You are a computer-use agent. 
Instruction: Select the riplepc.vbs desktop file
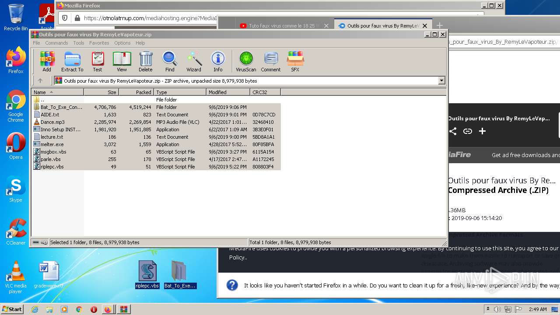(147, 275)
